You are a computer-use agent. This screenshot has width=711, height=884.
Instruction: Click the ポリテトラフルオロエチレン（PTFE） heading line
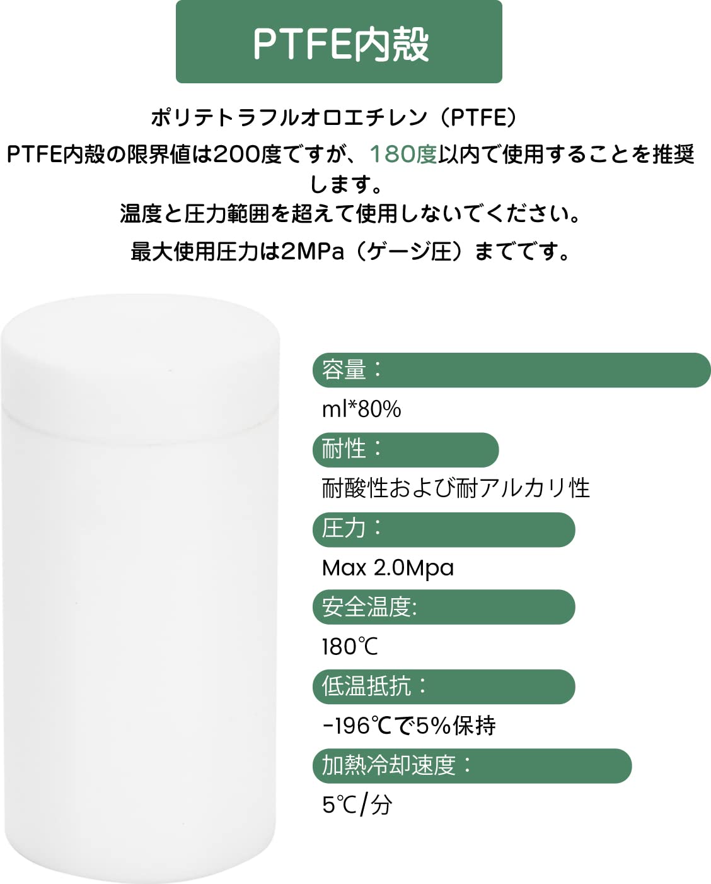click(335, 117)
